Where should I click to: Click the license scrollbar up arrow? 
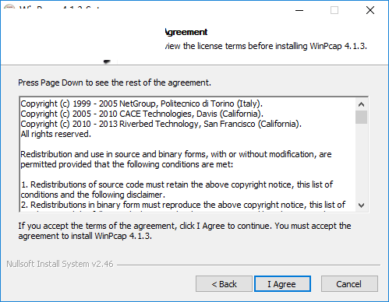tap(361, 104)
